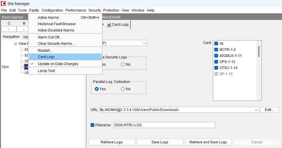The height and width of the screenshot is (148, 282).
Task: Click the Faults menu
Action: [34, 10]
